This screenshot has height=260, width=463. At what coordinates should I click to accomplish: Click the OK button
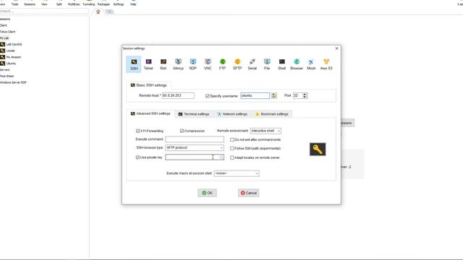208,193
